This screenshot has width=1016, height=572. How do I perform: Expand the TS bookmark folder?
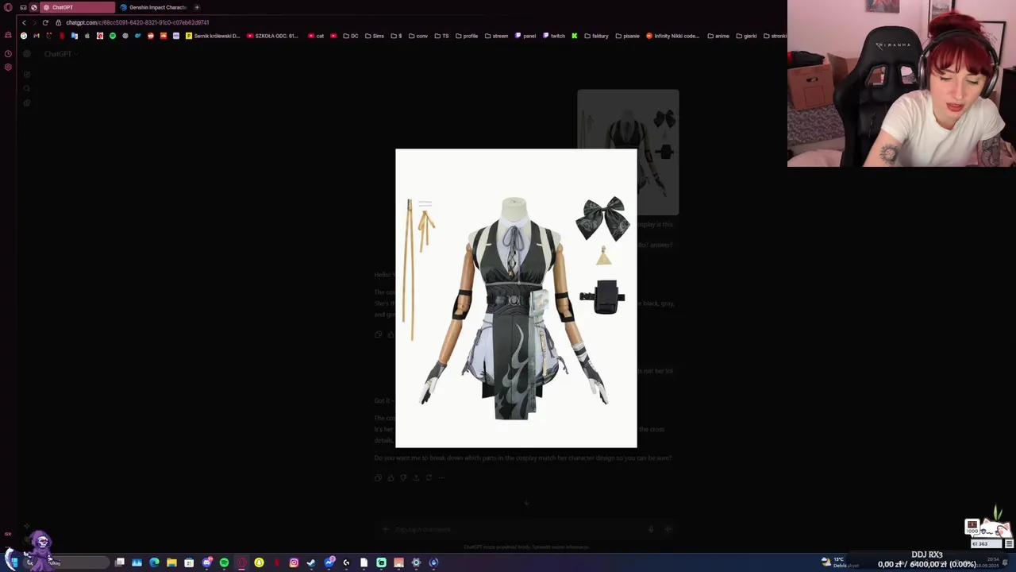tap(441, 36)
